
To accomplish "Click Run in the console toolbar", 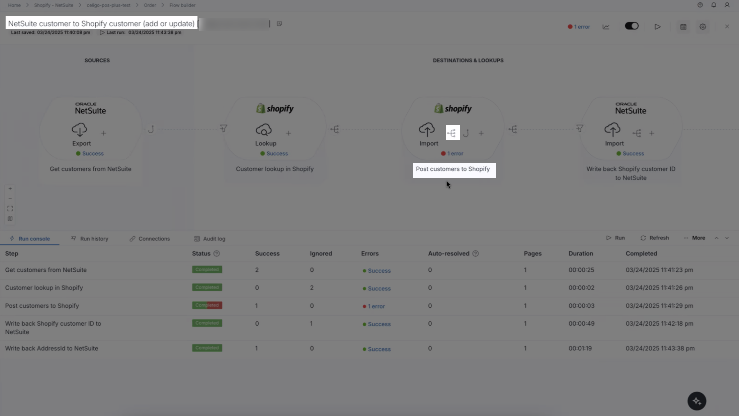I will pyautogui.click(x=615, y=238).
